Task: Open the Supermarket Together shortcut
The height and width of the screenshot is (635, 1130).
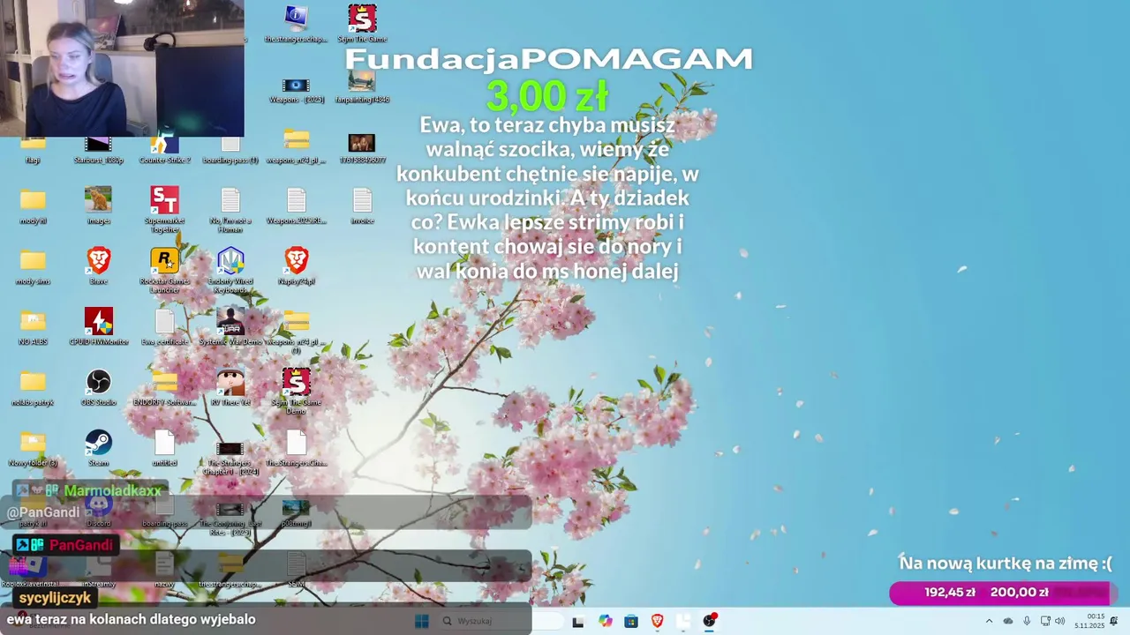Action: click(x=164, y=209)
